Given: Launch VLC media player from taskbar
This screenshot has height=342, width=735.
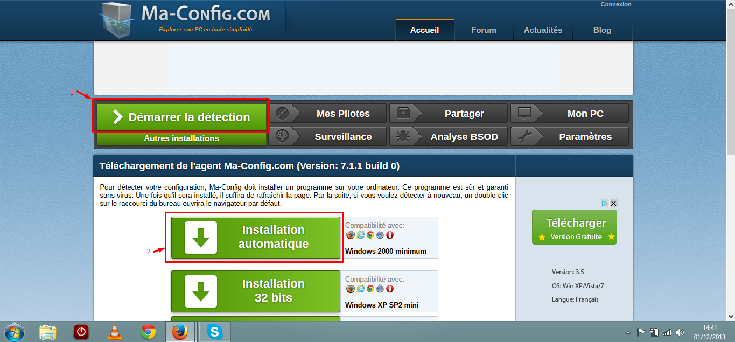Looking at the screenshot, I should [114, 332].
